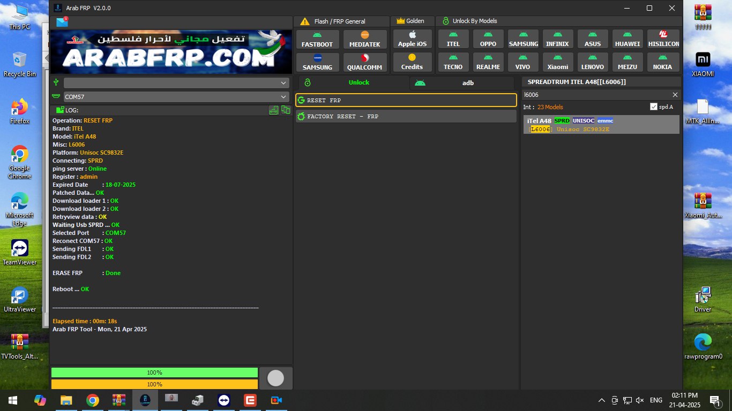732x411 pixels.
Task: Choose the SAMSUNG button under Flash / FRP General
Action: (317, 62)
